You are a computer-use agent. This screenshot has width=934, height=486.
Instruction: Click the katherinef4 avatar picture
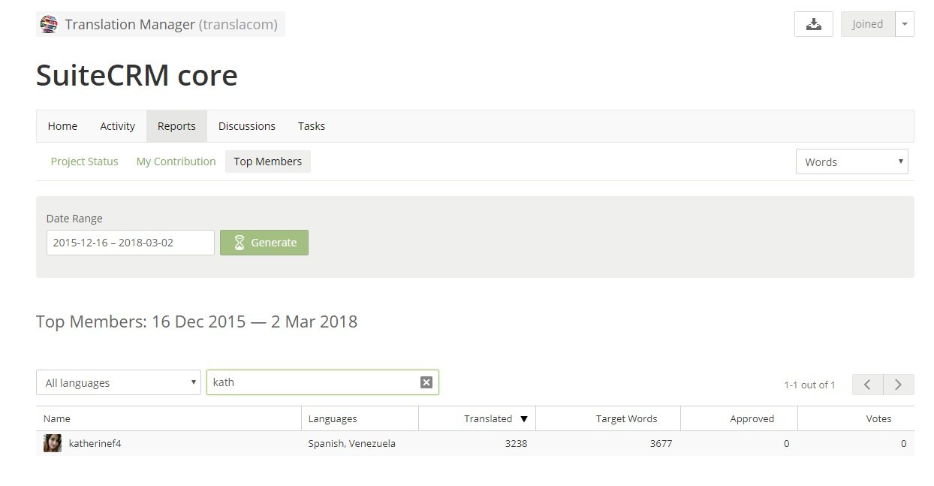point(53,443)
